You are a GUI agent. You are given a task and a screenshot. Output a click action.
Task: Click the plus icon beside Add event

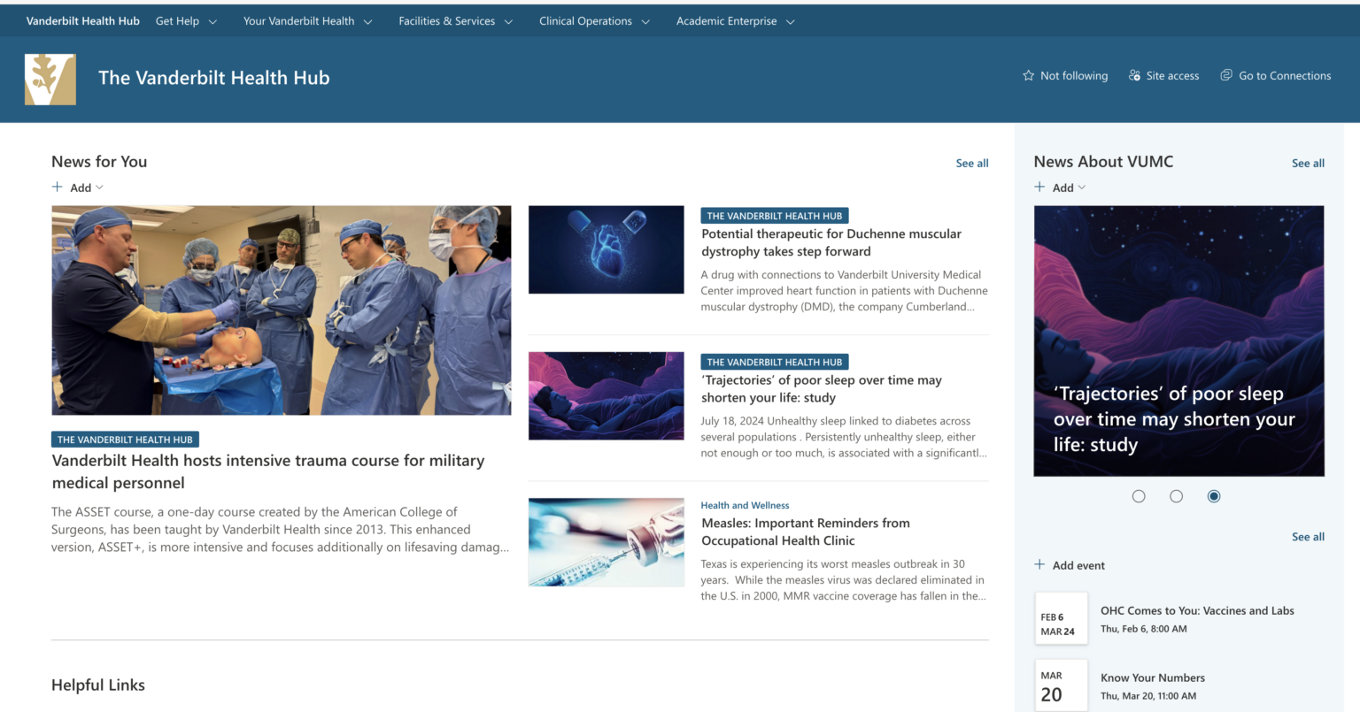pyautogui.click(x=1039, y=565)
